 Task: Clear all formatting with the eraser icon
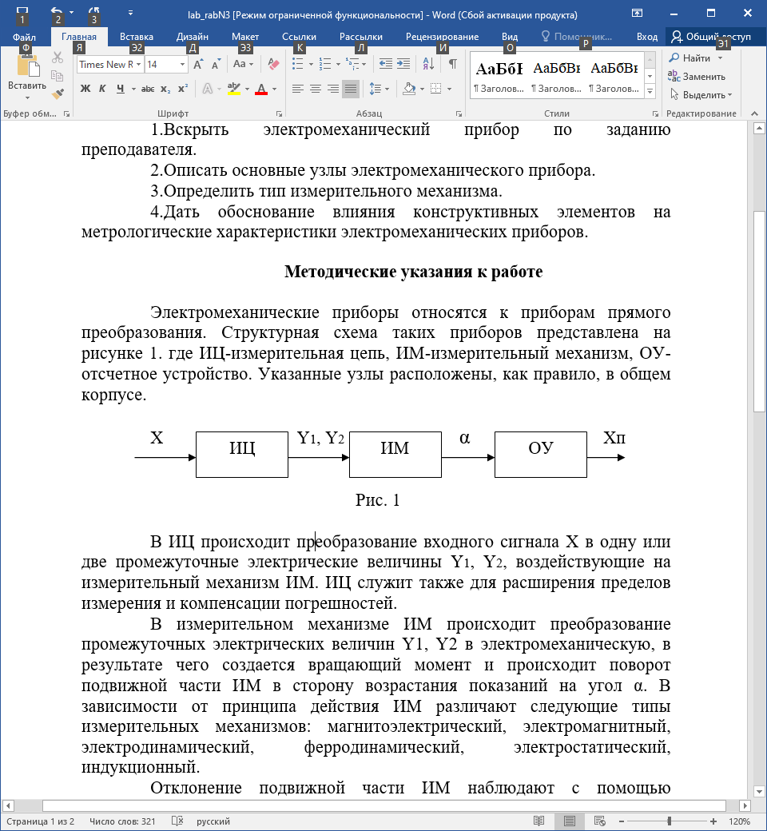pyautogui.click(x=273, y=64)
